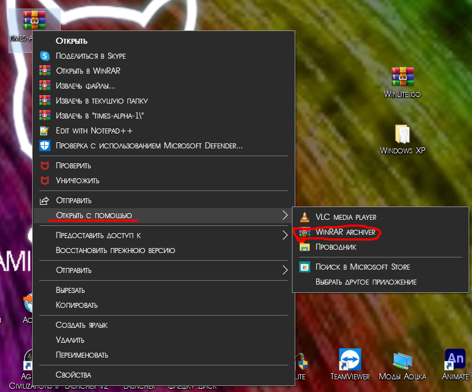The image size is (472, 392).
Task: Click Notepad++ icon in context menu
Action: (x=44, y=131)
